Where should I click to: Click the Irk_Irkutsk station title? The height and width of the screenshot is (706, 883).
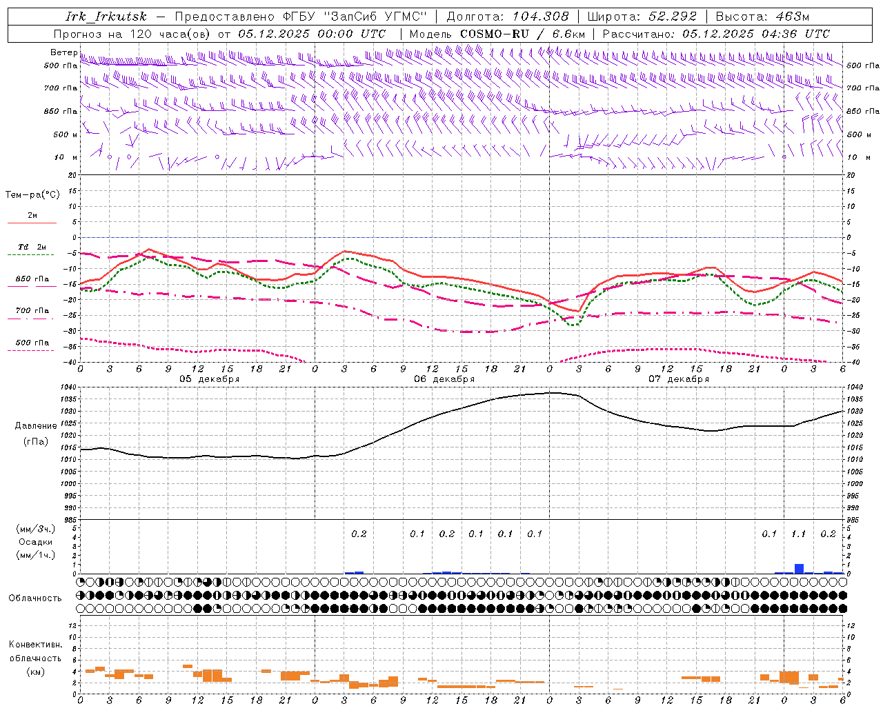[106, 17]
